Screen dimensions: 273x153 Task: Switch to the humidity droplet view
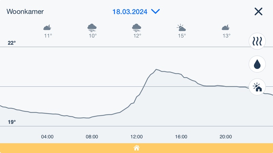(x=257, y=64)
